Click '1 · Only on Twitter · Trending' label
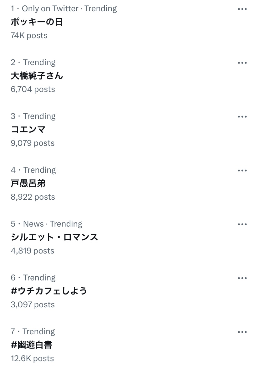This screenshot has width=259, height=374. [64, 8]
